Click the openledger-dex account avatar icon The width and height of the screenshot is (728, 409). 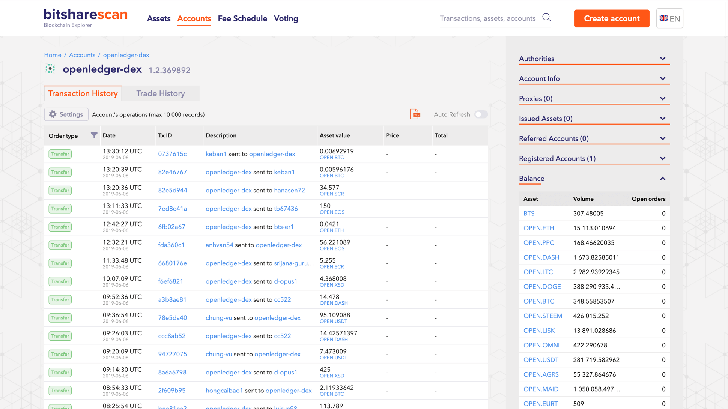click(50, 69)
